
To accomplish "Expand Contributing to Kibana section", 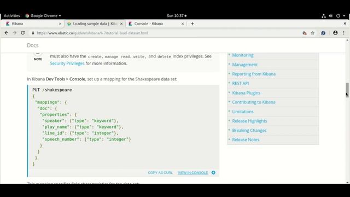I will [254, 102].
